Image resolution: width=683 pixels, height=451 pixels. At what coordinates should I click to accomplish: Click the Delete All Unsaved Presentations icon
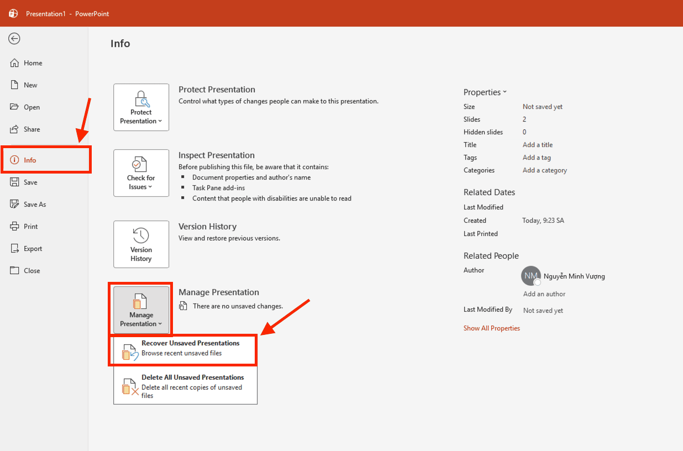pyautogui.click(x=130, y=387)
